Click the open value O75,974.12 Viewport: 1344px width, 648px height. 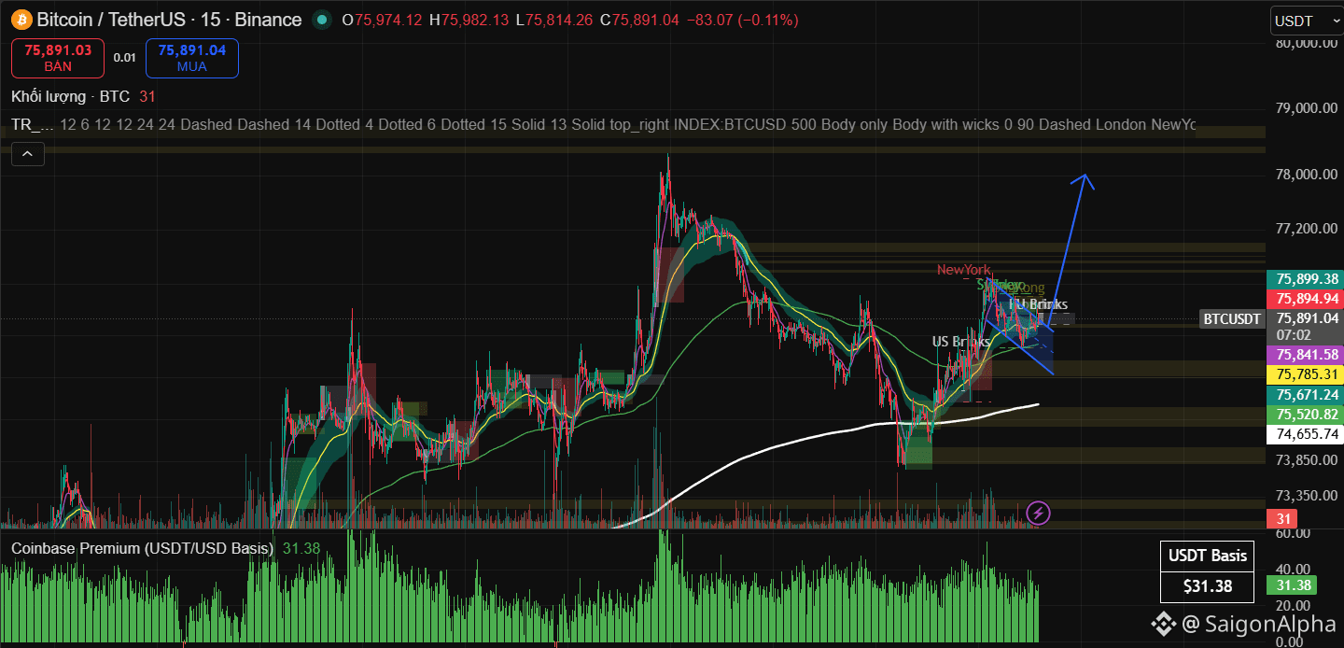click(383, 20)
